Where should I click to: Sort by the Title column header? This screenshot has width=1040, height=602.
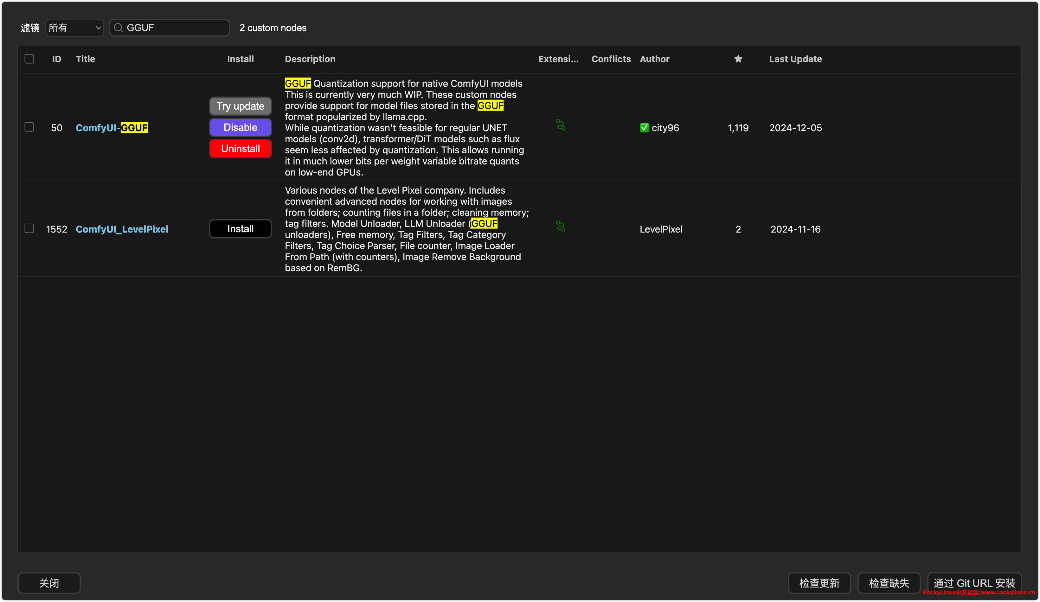tap(86, 59)
